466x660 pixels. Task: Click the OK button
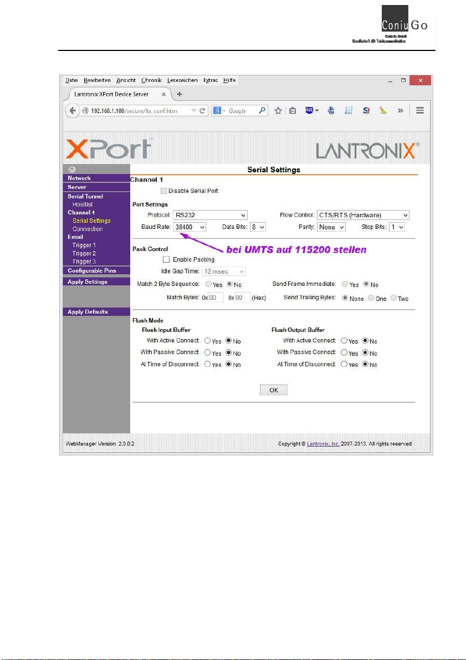pyautogui.click(x=274, y=390)
